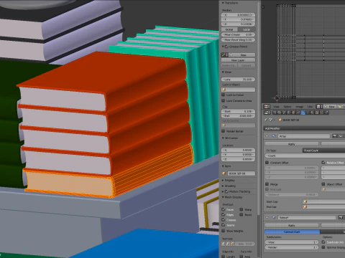Open the Select menu in UV editor
Screen dimensions: 345x258
[x=287, y=107]
